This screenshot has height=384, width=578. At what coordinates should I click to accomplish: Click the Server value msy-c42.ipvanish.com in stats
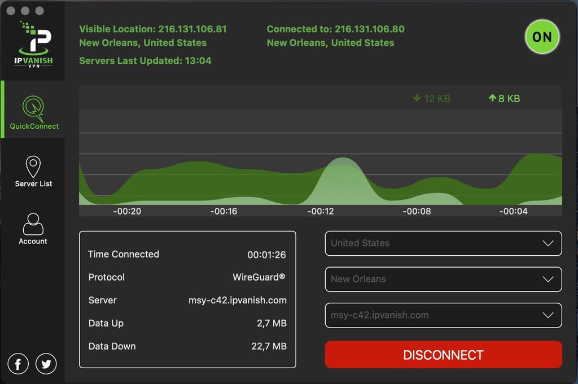[238, 300]
